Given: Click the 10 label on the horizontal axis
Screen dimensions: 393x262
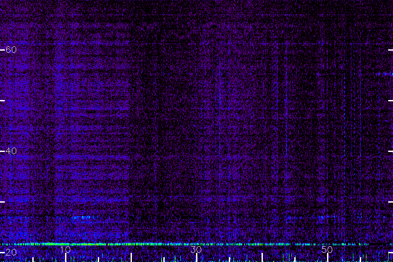Looking at the screenshot, I should pos(65,249).
